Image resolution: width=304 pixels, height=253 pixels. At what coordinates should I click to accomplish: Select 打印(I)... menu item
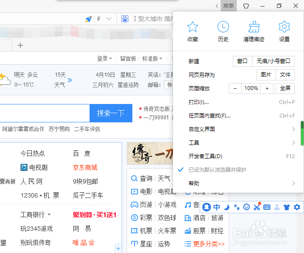tap(238, 102)
